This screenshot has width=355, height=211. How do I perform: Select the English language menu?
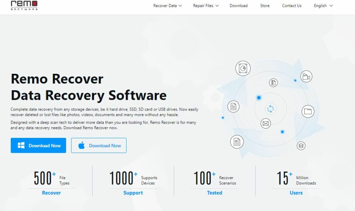coord(323,6)
